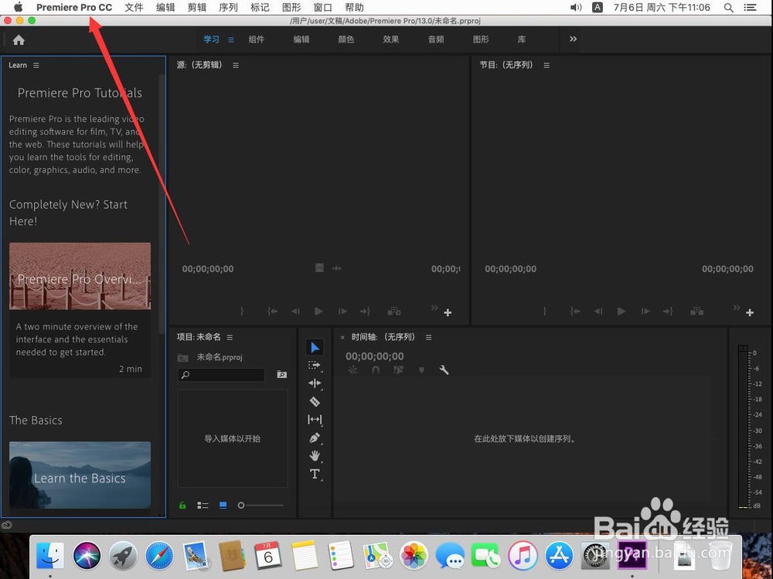Image resolution: width=773 pixels, height=579 pixels.
Task: Open timeline display settings wrench
Action: (x=444, y=370)
